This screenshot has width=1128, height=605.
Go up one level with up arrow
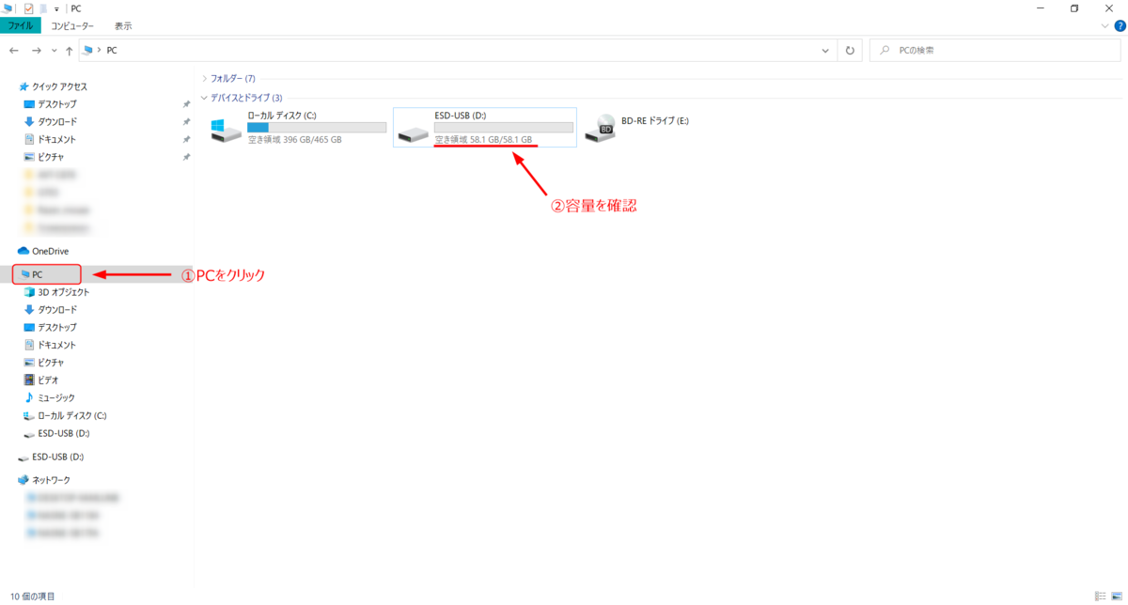[70, 50]
